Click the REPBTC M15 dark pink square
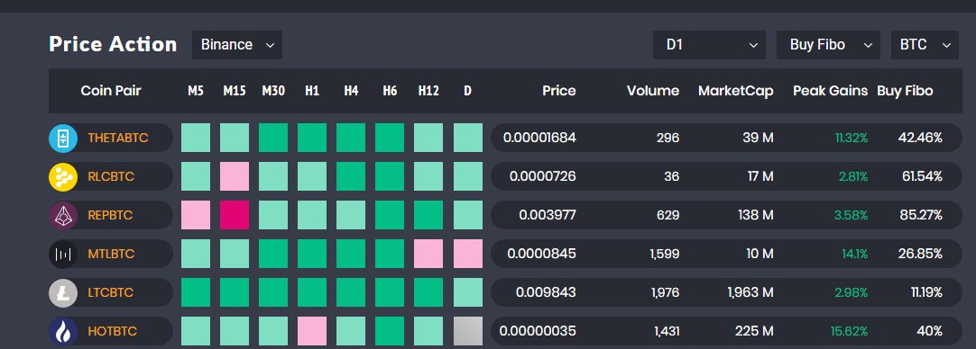Image resolution: width=976 pixels, height=349 pixels. pos(235,216)
